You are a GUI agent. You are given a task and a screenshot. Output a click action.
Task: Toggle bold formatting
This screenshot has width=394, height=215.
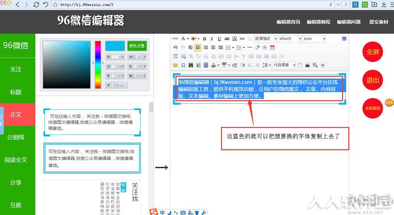point(205,39)
